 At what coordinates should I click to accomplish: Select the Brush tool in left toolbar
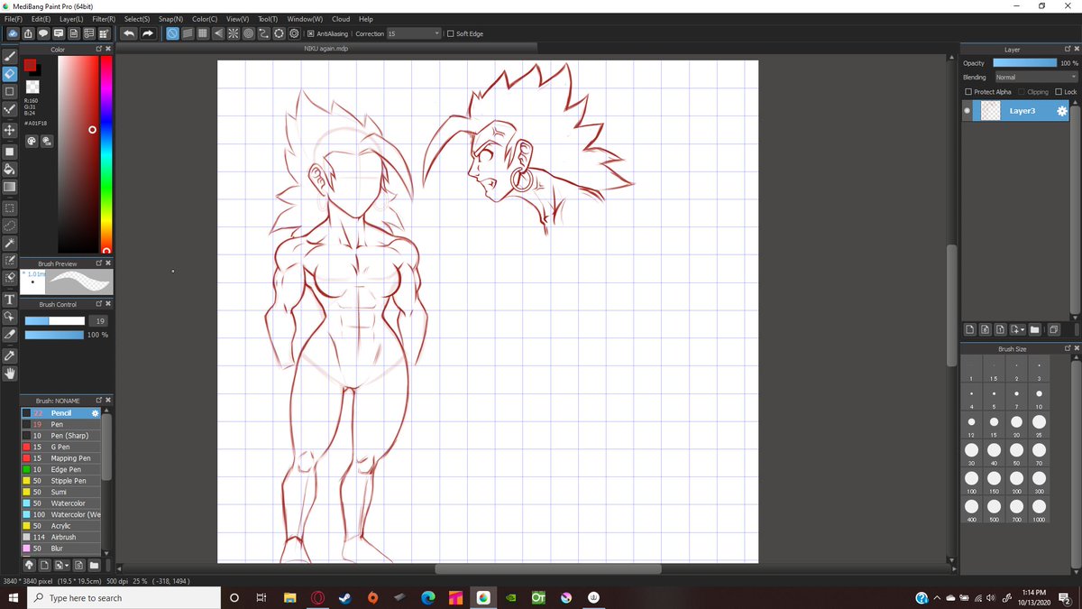(x=10, y=55)
